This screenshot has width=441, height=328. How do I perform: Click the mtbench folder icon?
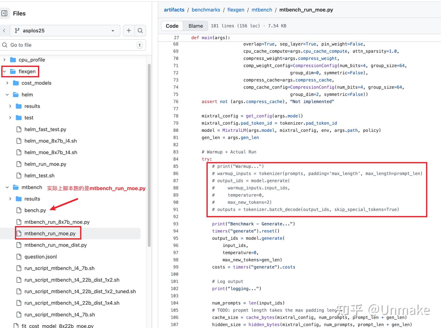[x=16, y=187]
